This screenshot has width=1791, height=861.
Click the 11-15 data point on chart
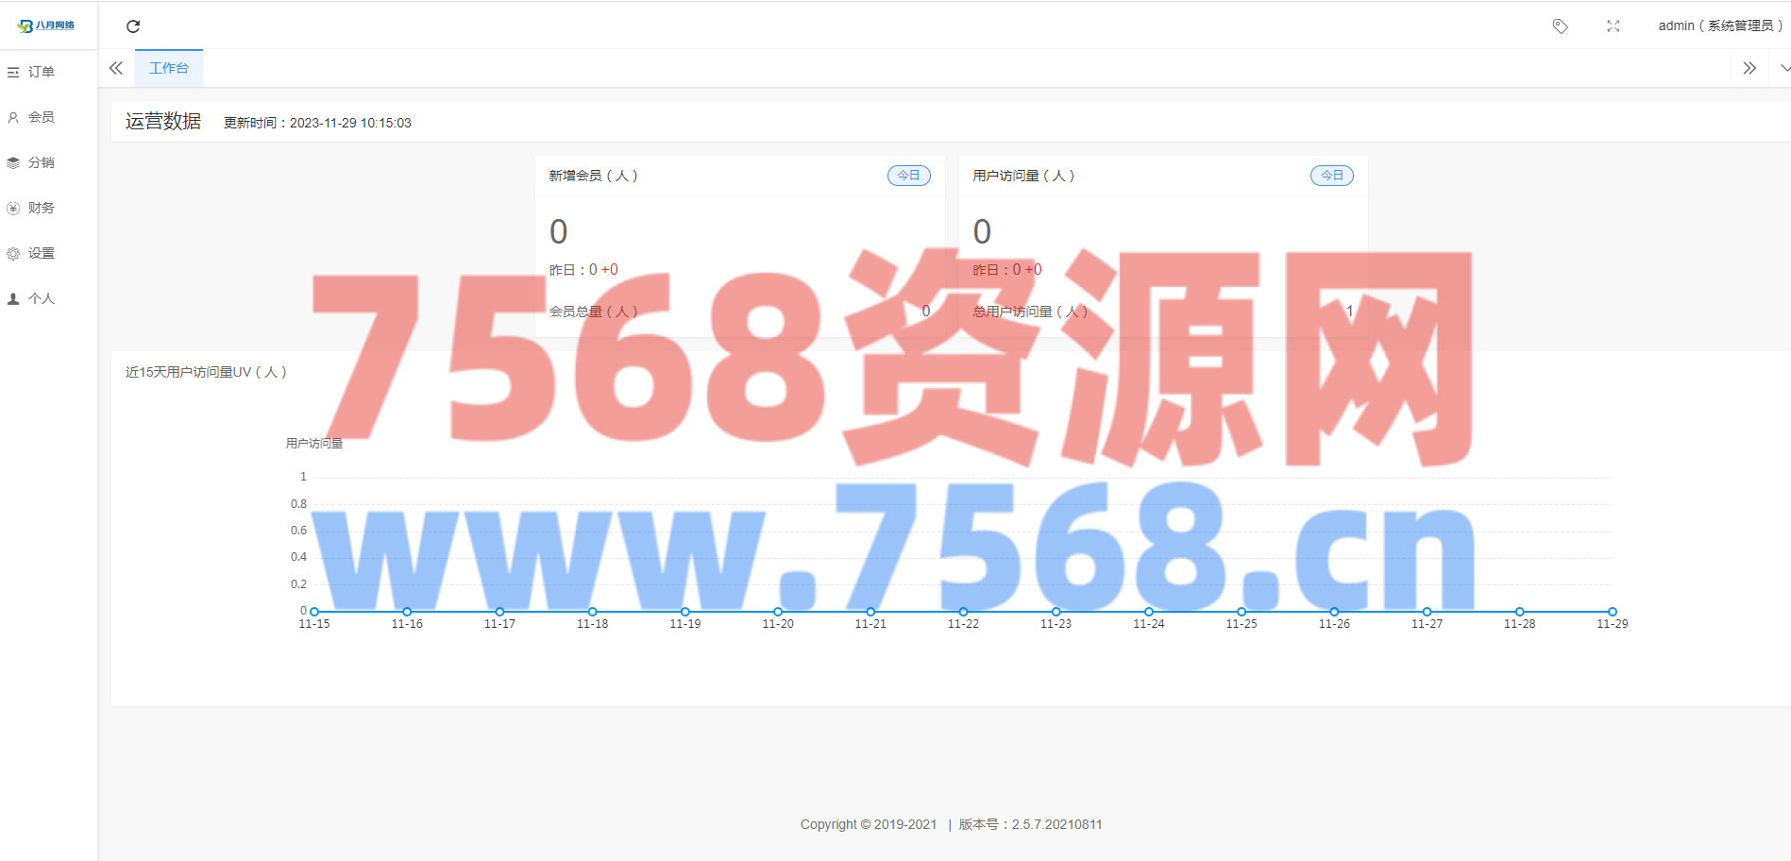tap(314, 612)
